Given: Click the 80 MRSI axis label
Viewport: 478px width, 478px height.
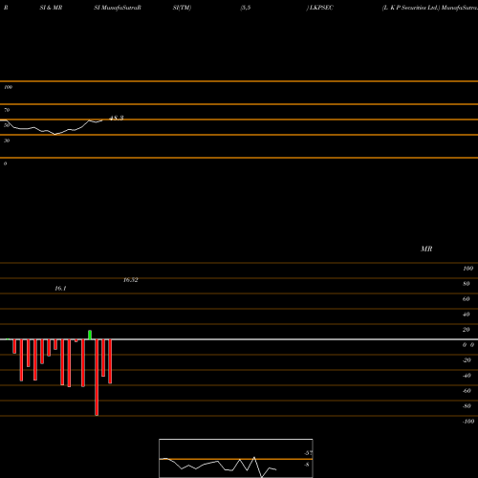Looking at the screenshot, I should (467, 284).
